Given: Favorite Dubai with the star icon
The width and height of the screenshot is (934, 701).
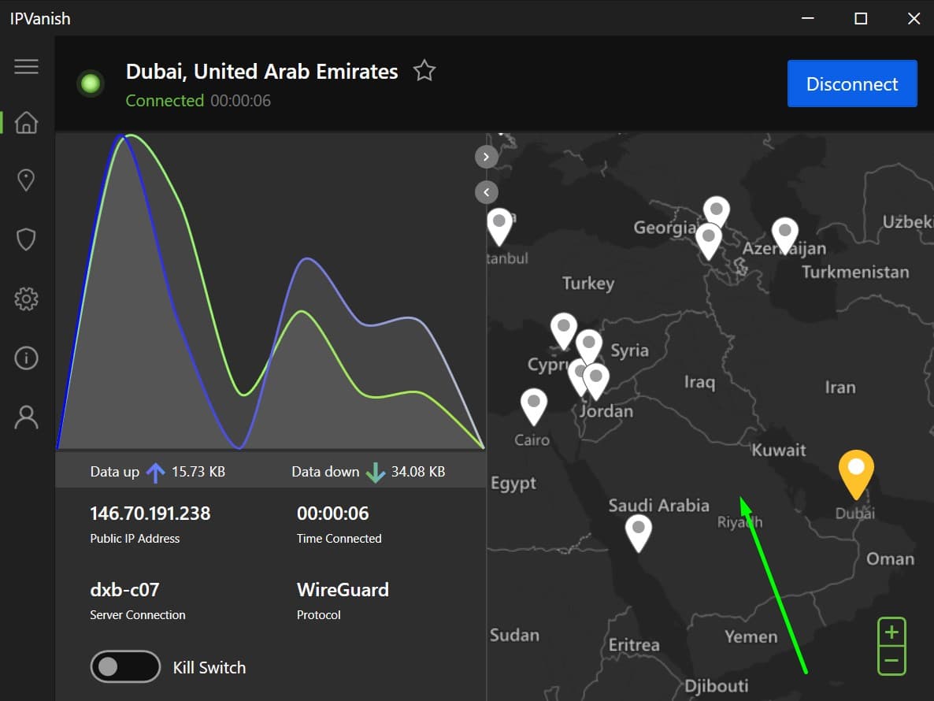Looking at the screenshot, I should 424,71.
